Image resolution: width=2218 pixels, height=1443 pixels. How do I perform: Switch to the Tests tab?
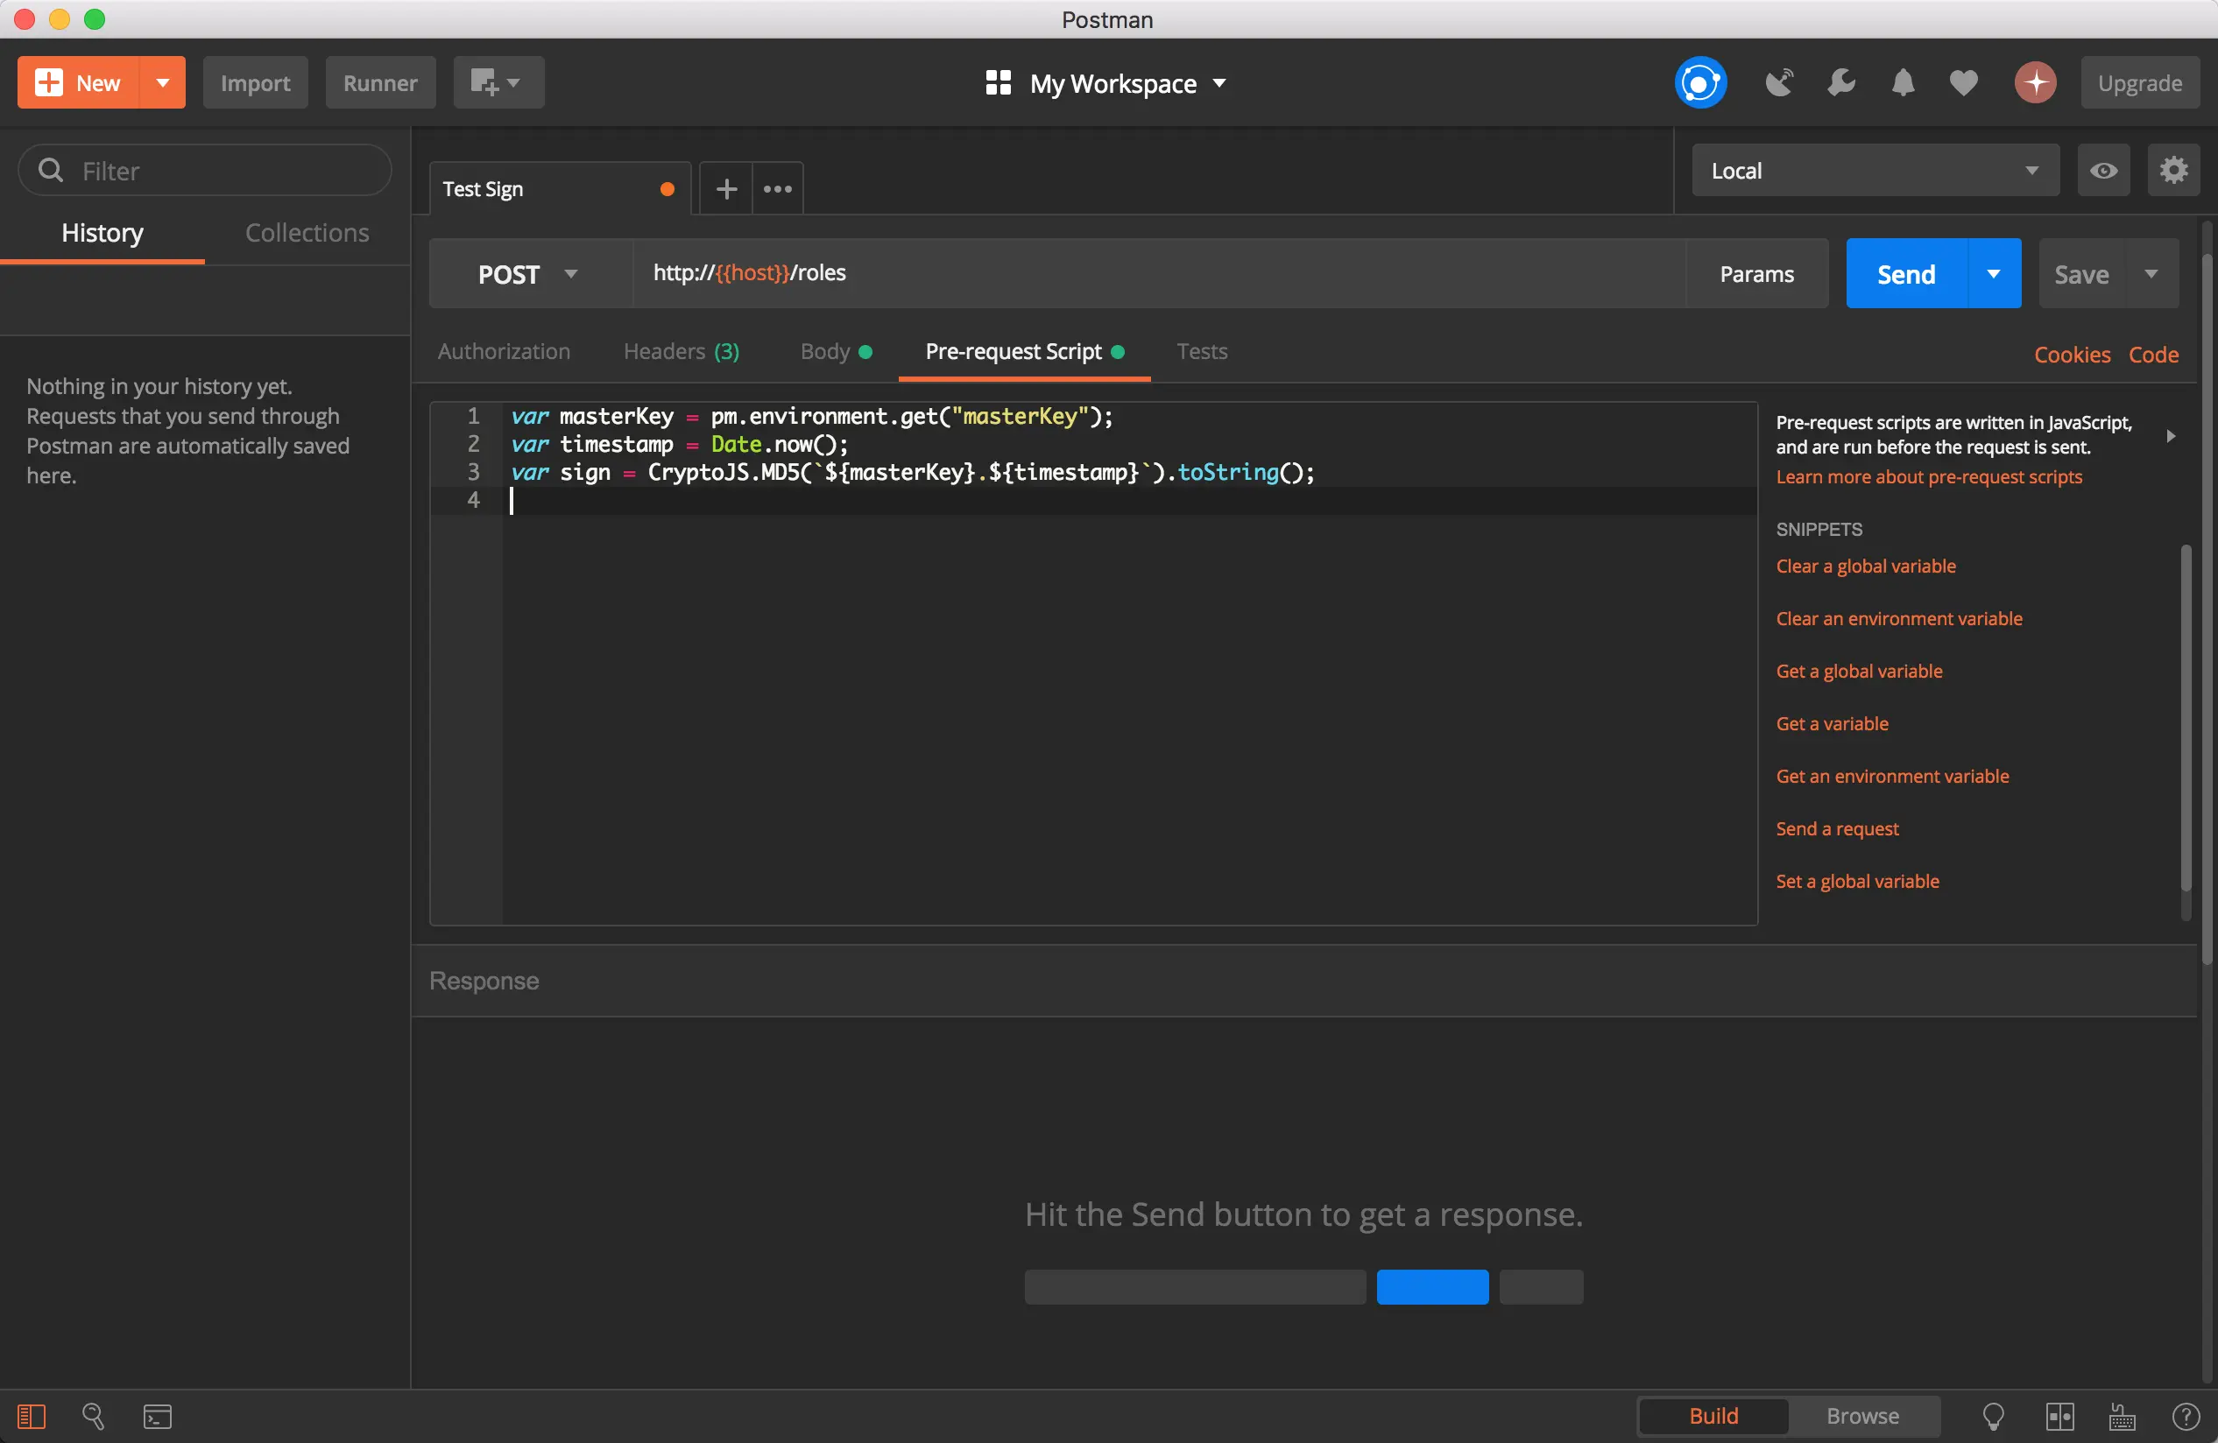pos(1201,351)
